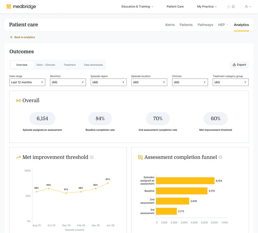258x233 pixels.
Task: Click the 58% point near Feb 26
Action: [81, 192]
